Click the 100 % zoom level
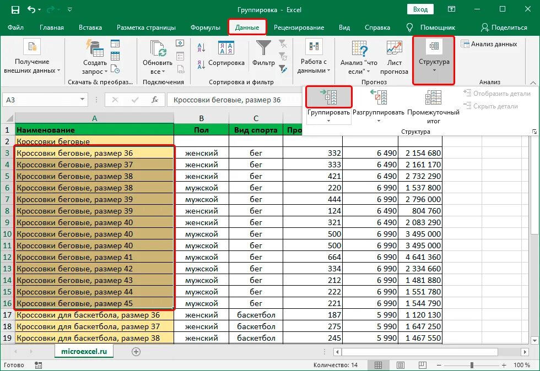540x371 pixels. tap(521, 365)
